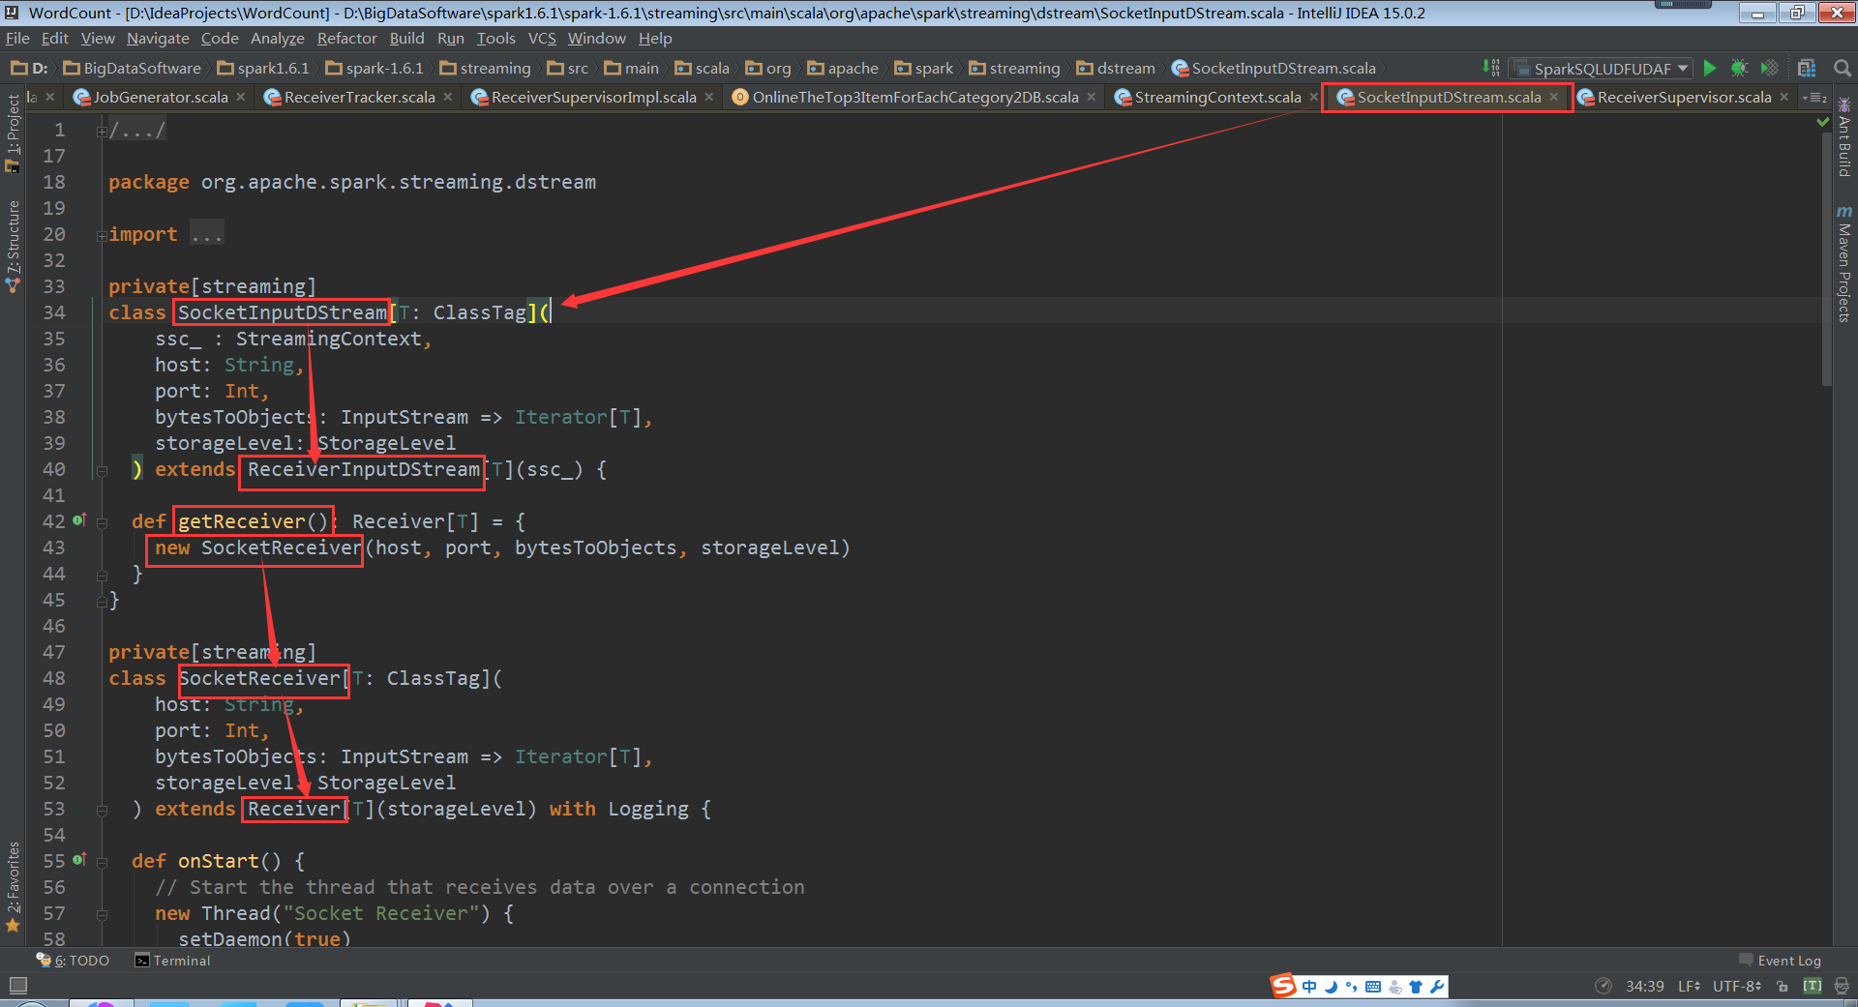Viewport: 1858px width, 1007px height.
Task: Open the Project tool window
Action: [x=13, y=133]
